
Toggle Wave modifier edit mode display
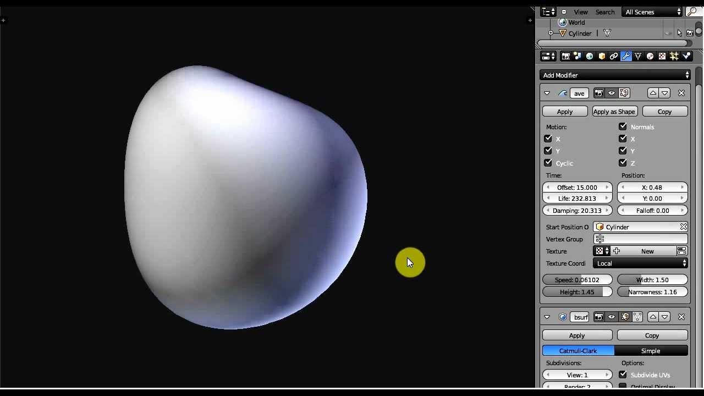(x=624, y=93)
